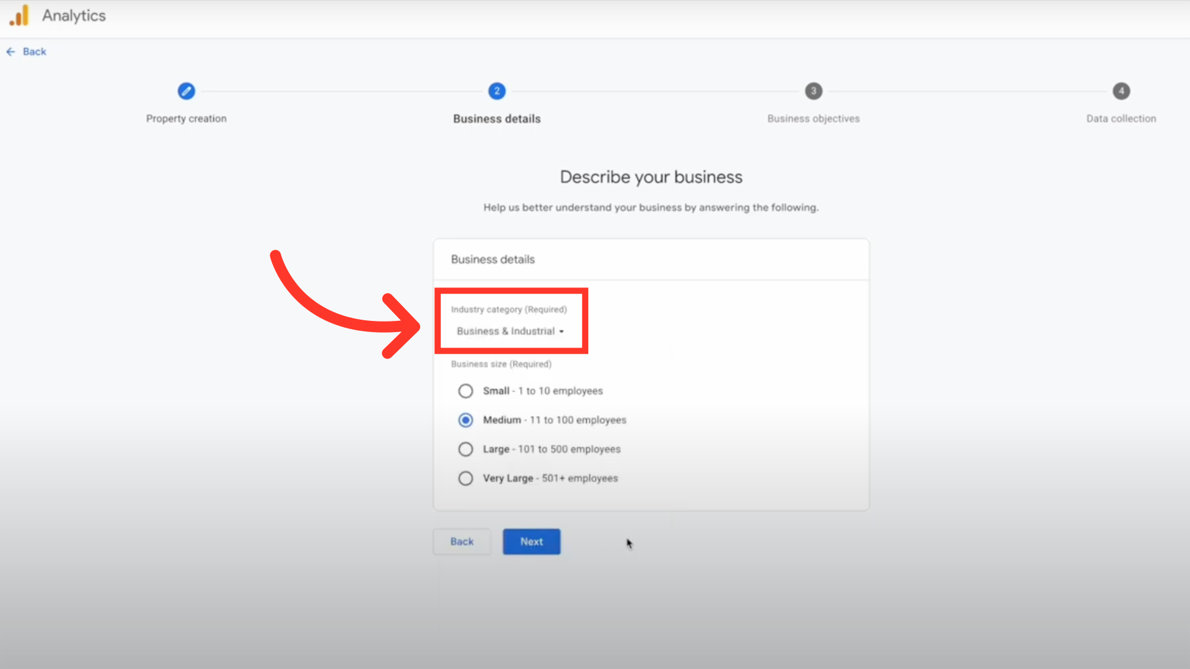Screen dimensions: 1190x669
Task: Select Medium 11 to 100 employees radio
Action: pos(465,420)
